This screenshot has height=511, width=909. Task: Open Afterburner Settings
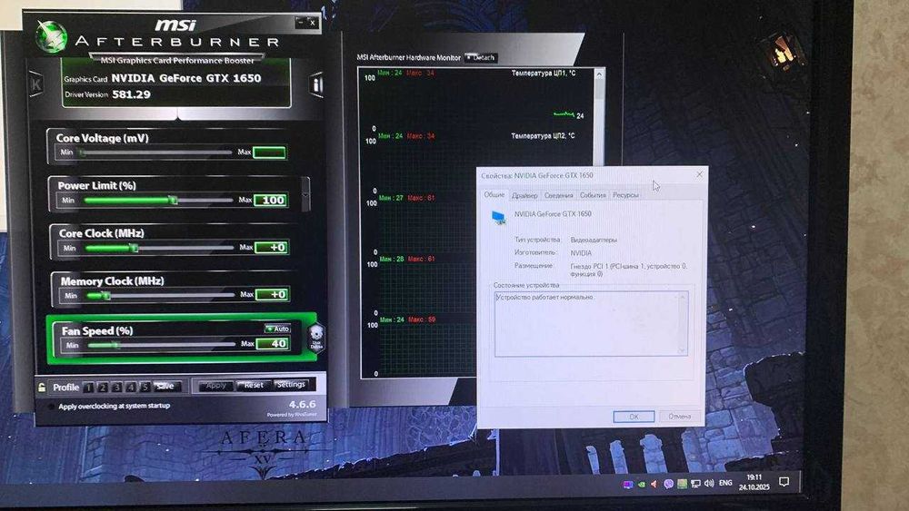292,384
